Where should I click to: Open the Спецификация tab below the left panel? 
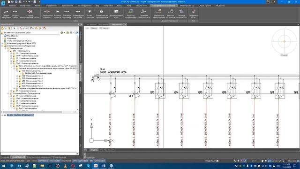pos(60,157)
